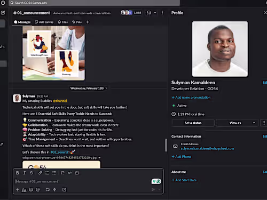Click the Add Phone link
Image resolution: width=267 pixels, height=200 pixels.
[182, 157]
